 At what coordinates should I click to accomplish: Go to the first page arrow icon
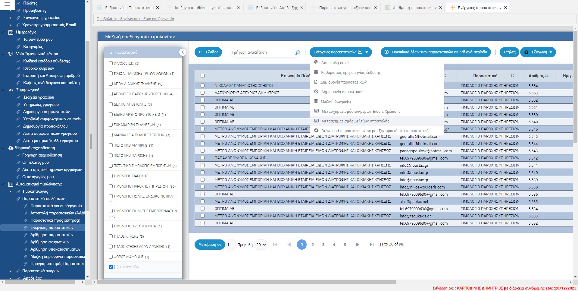coord(275,245)
